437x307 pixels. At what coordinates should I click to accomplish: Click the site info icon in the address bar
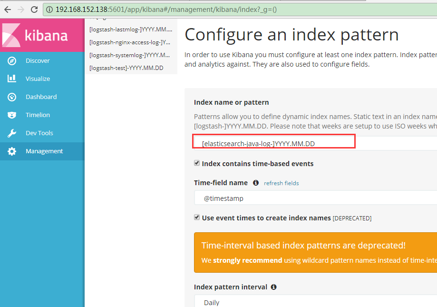point(49,10)
